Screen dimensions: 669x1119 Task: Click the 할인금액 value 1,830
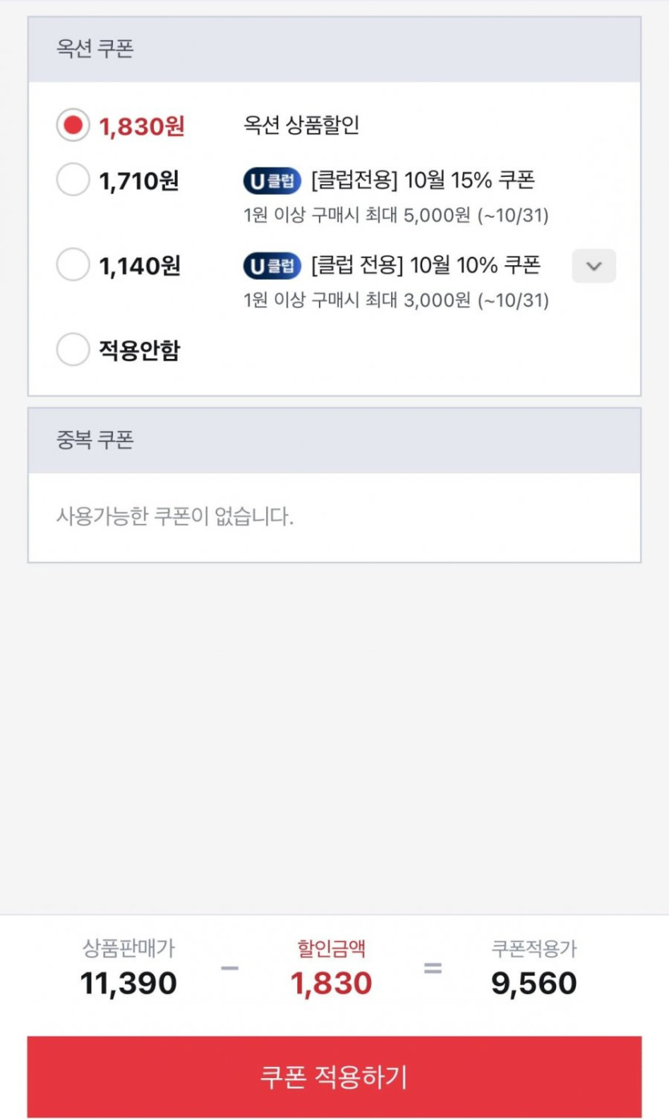tap(331, 984)
